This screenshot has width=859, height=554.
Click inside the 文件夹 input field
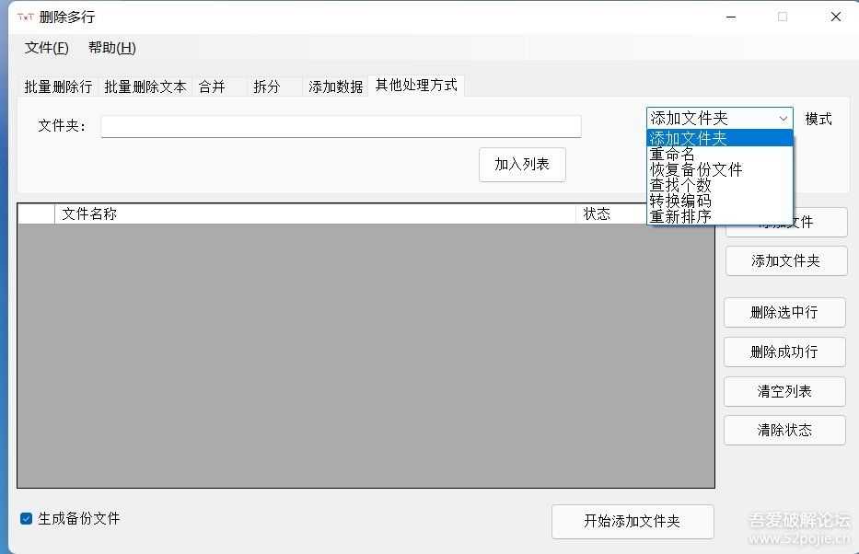341,125
